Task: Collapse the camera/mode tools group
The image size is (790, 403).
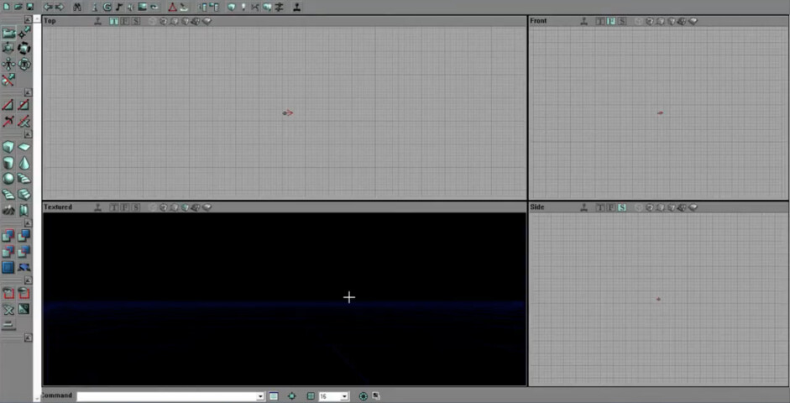Action: 29,18
